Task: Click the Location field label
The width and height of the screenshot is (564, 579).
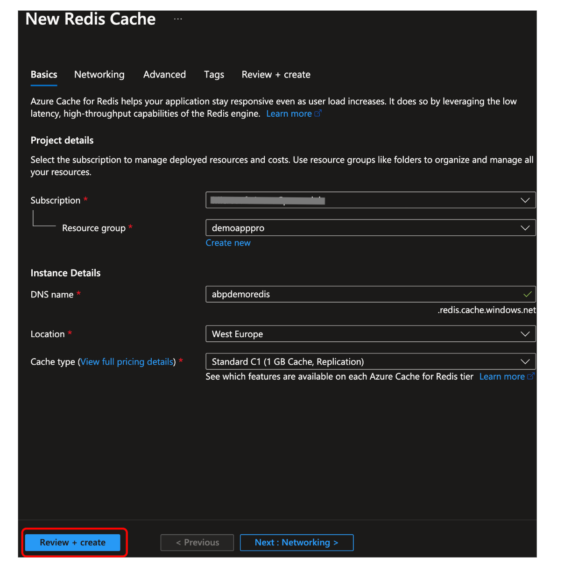Action: 48,334
